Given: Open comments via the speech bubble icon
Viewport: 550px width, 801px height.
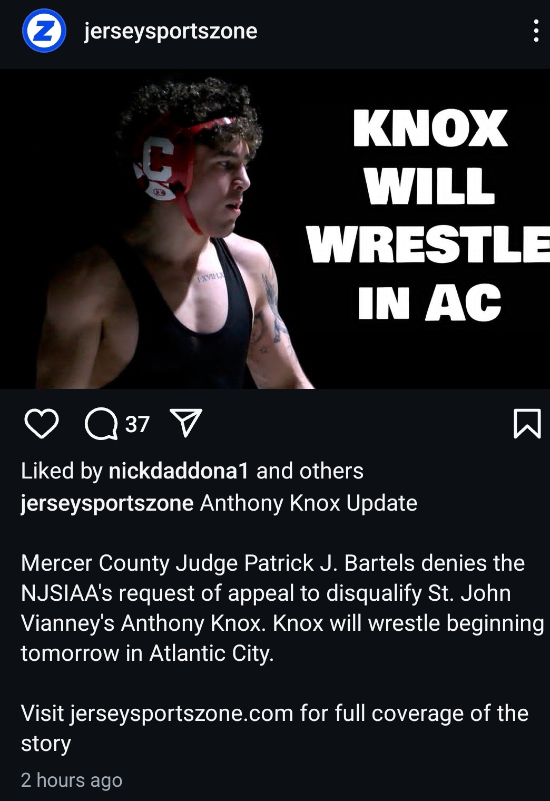Looking at the screenshot, I should coord(102,424).
